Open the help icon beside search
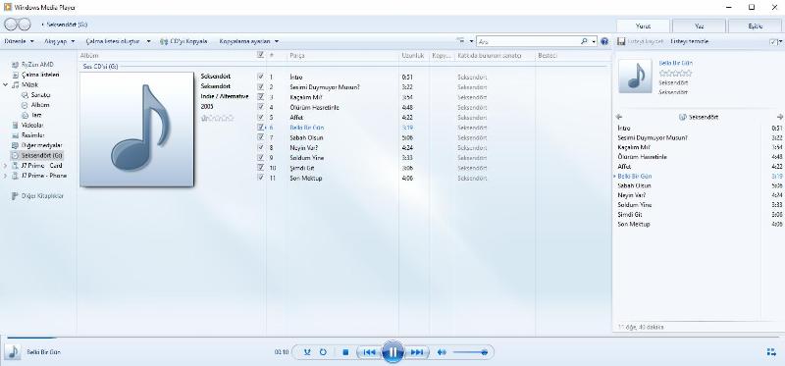 click(604, 41)
